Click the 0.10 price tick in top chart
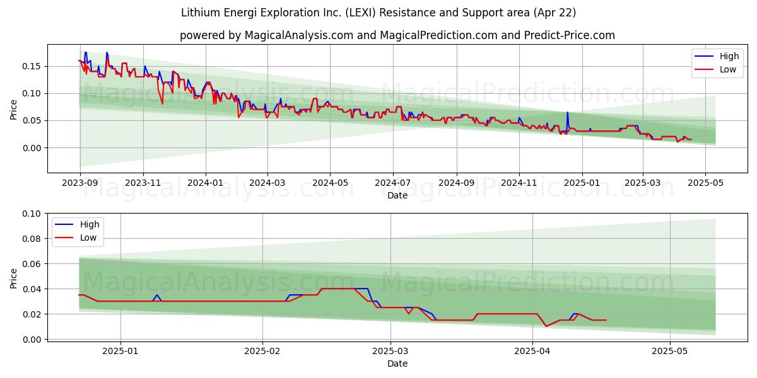Screen dimensions: 757x378 pyautogui.click(x=33, y=93)
